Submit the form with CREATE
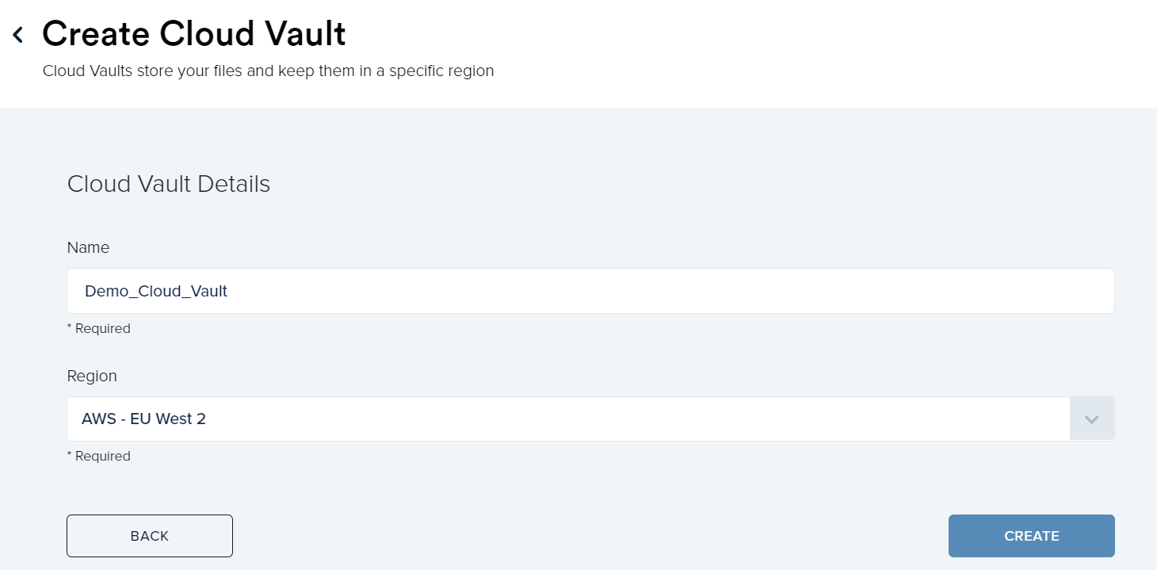 tap(1031, 535)
